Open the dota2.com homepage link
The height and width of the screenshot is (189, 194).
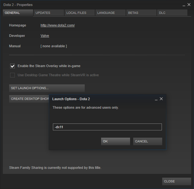[58, 26]
